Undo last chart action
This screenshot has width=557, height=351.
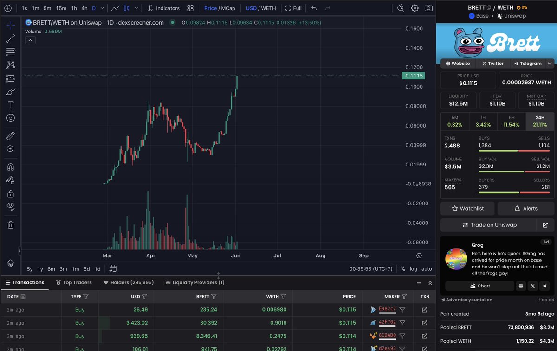[x=314, y=8]
